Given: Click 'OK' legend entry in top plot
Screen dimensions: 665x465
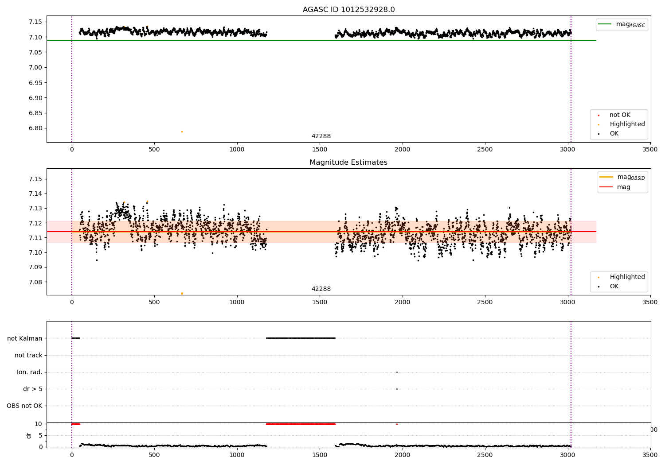Looking at the screenshot, I should (608, 134).
